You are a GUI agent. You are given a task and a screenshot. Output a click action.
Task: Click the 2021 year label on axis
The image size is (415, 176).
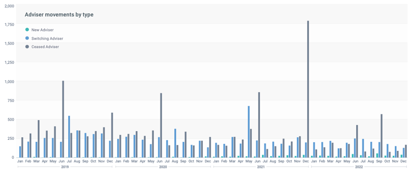(261, 167)
